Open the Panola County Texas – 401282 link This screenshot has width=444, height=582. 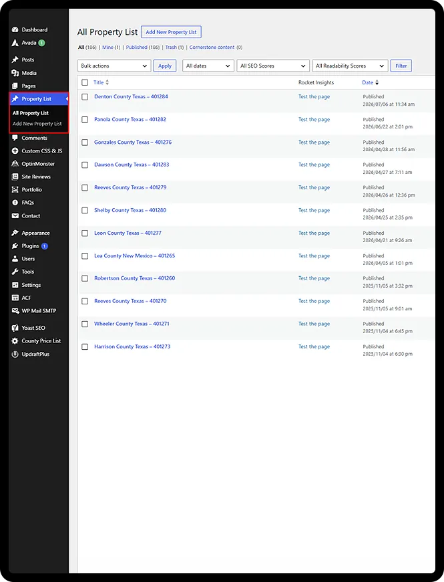[x=130, y=120]
